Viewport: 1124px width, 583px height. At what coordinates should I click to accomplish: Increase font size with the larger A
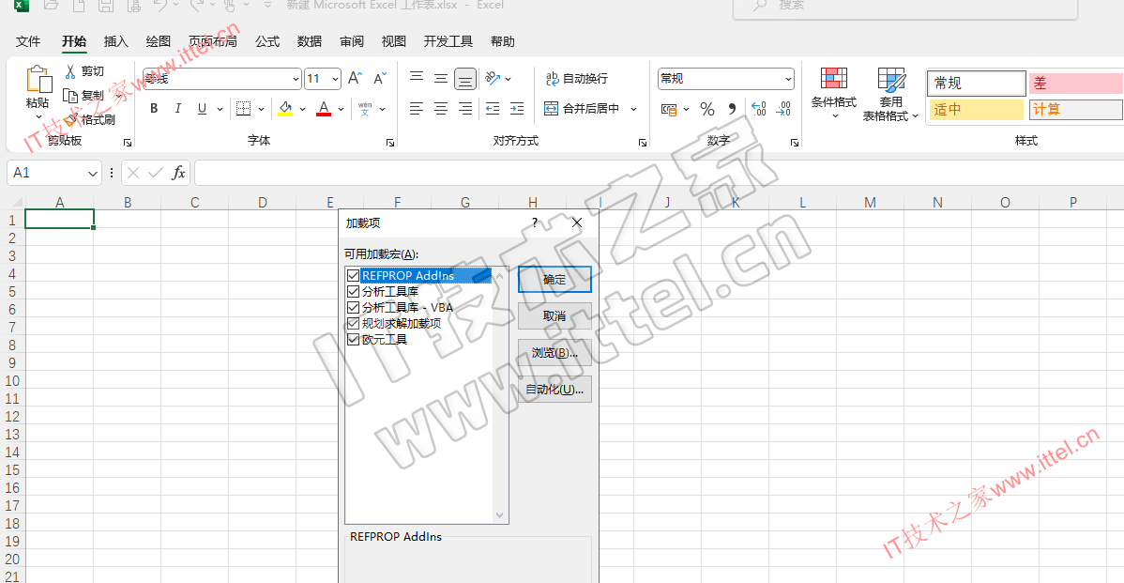(355, 78)
